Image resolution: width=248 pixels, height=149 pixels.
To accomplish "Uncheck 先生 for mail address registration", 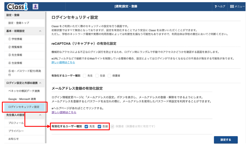I will click(x=86, y=126).
